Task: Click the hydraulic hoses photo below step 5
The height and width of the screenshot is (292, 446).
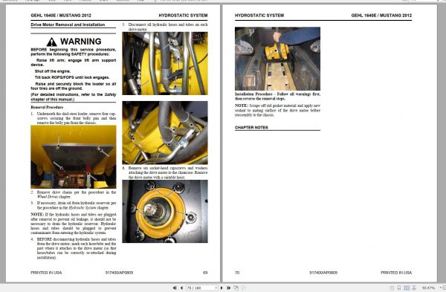Action: click(165, 63)
